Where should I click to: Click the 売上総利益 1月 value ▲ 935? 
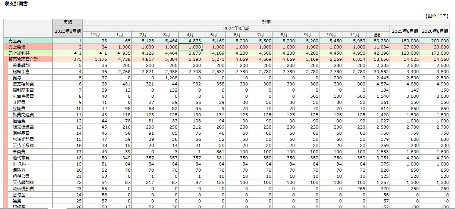tap(120, 53)
